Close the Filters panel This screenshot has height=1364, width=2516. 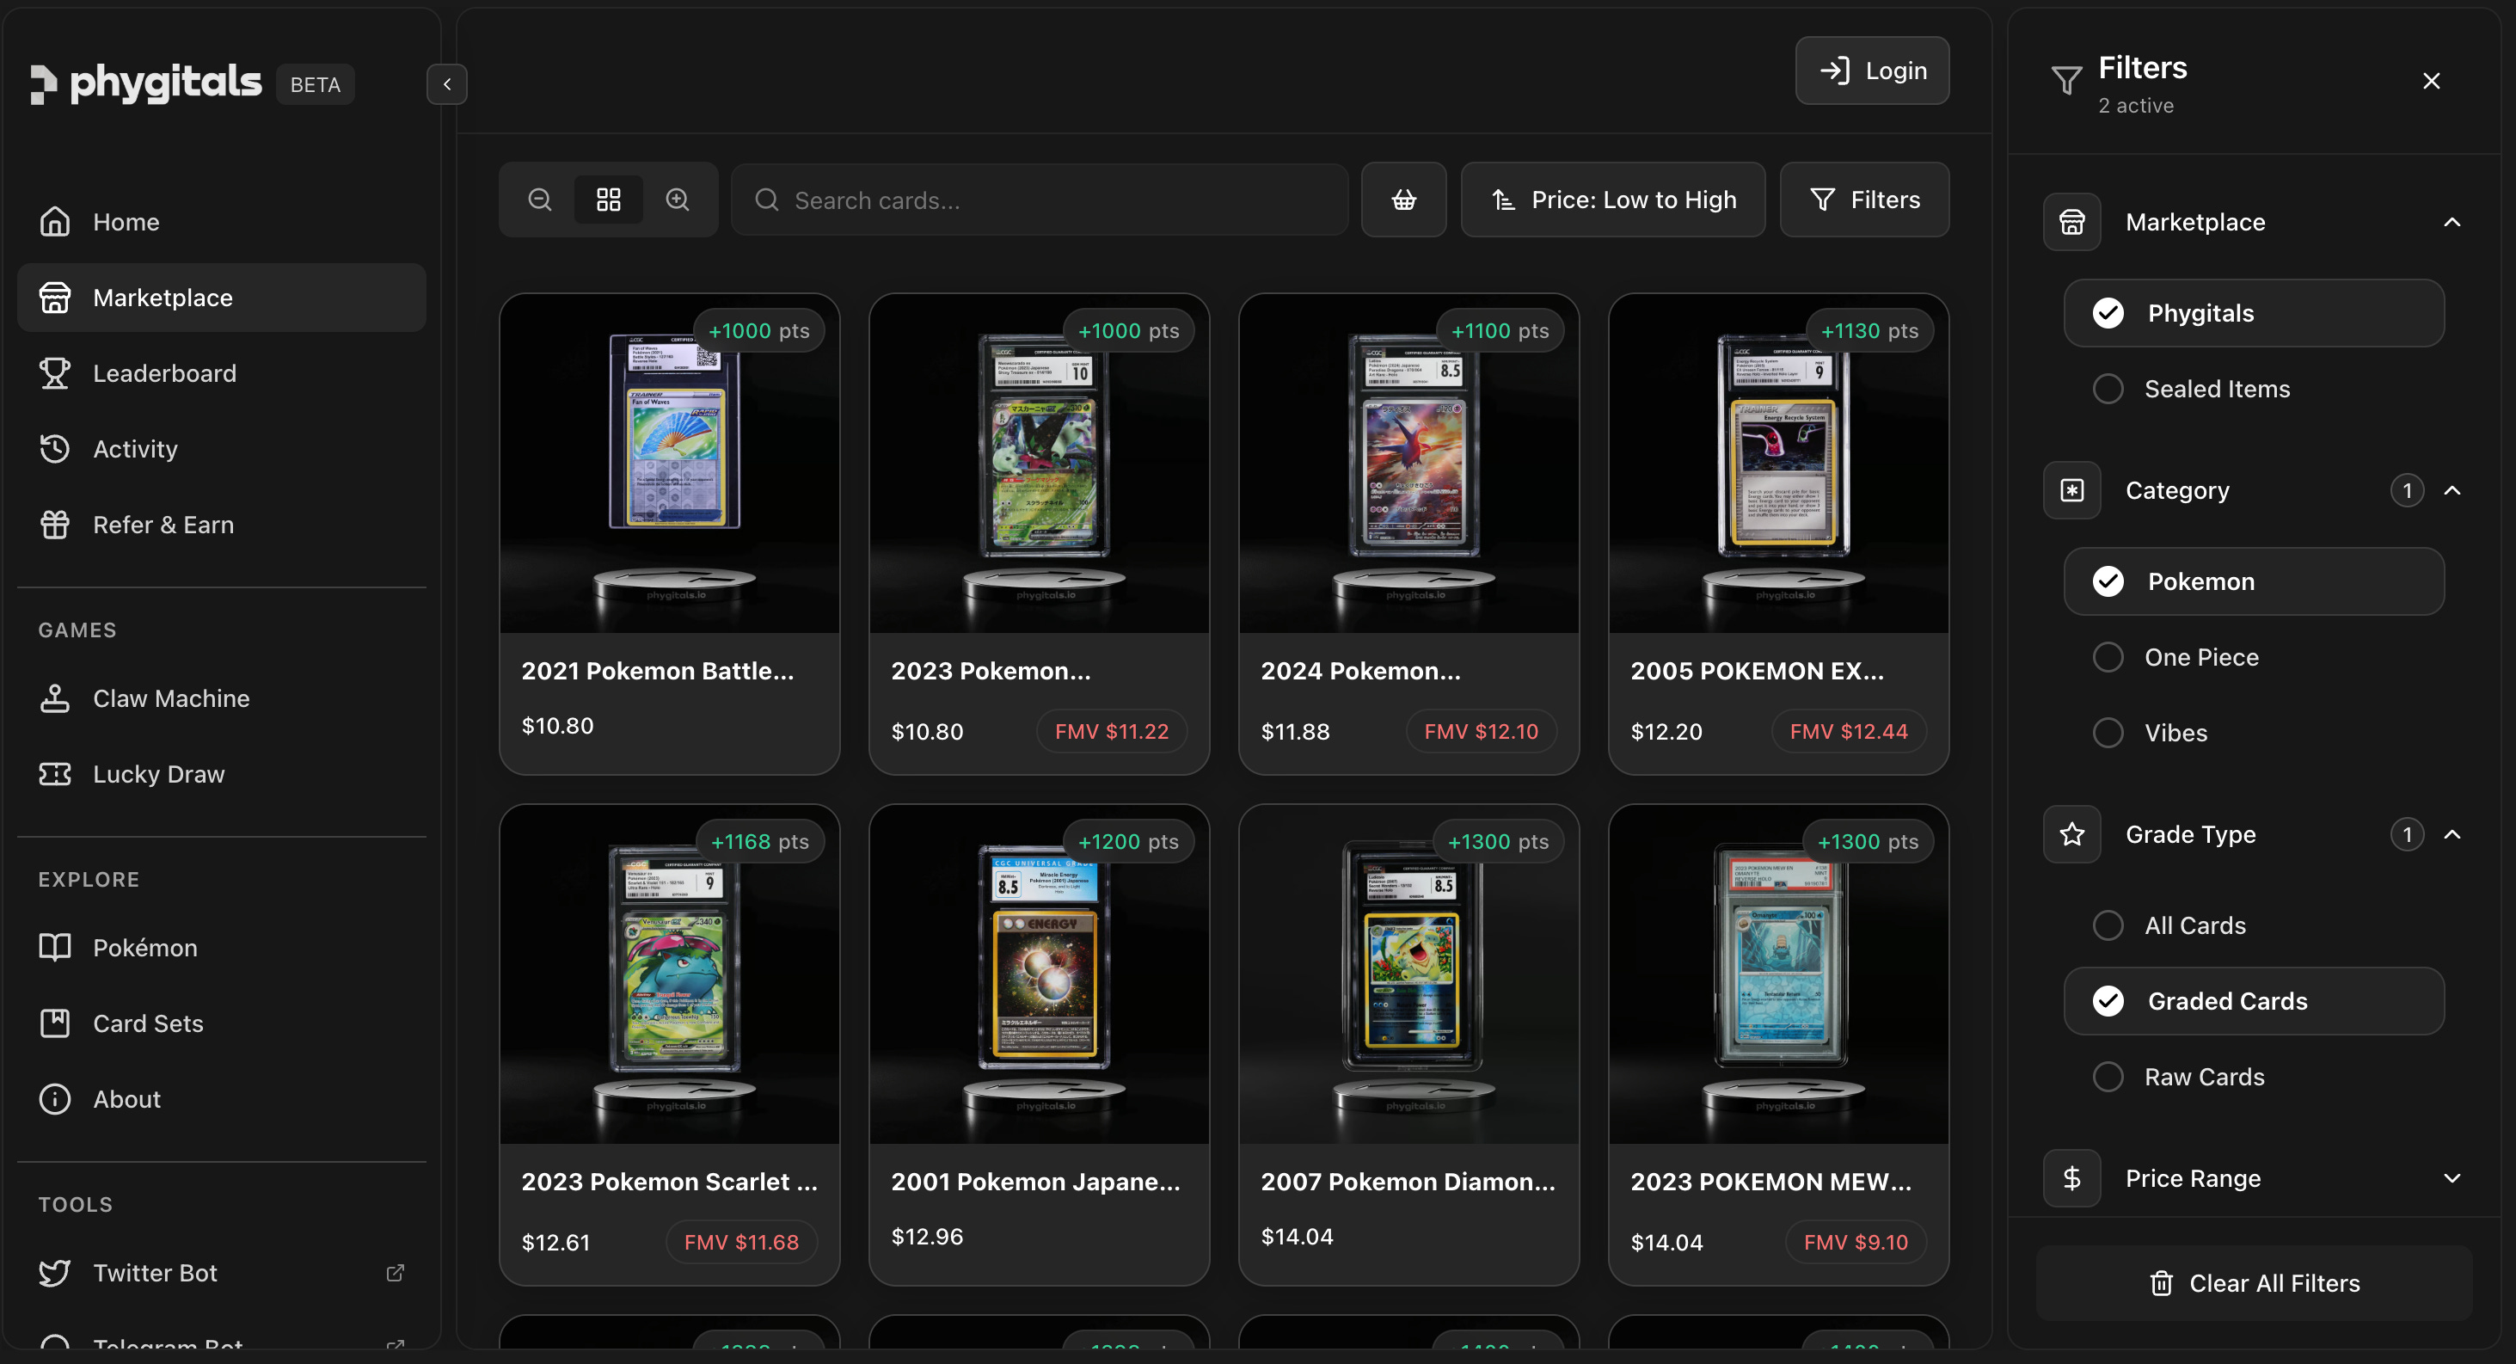pos(2431,81)
